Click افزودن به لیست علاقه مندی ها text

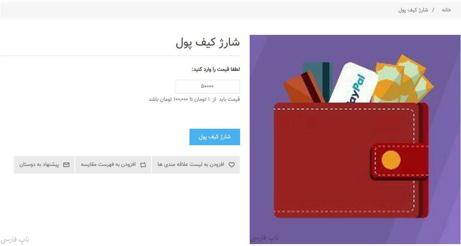191,165
